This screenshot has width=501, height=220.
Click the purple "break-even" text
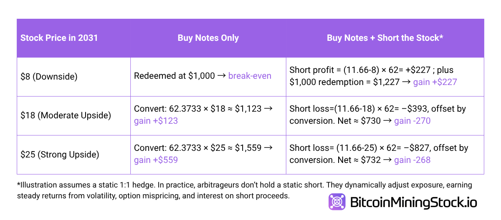click(250, 76)
